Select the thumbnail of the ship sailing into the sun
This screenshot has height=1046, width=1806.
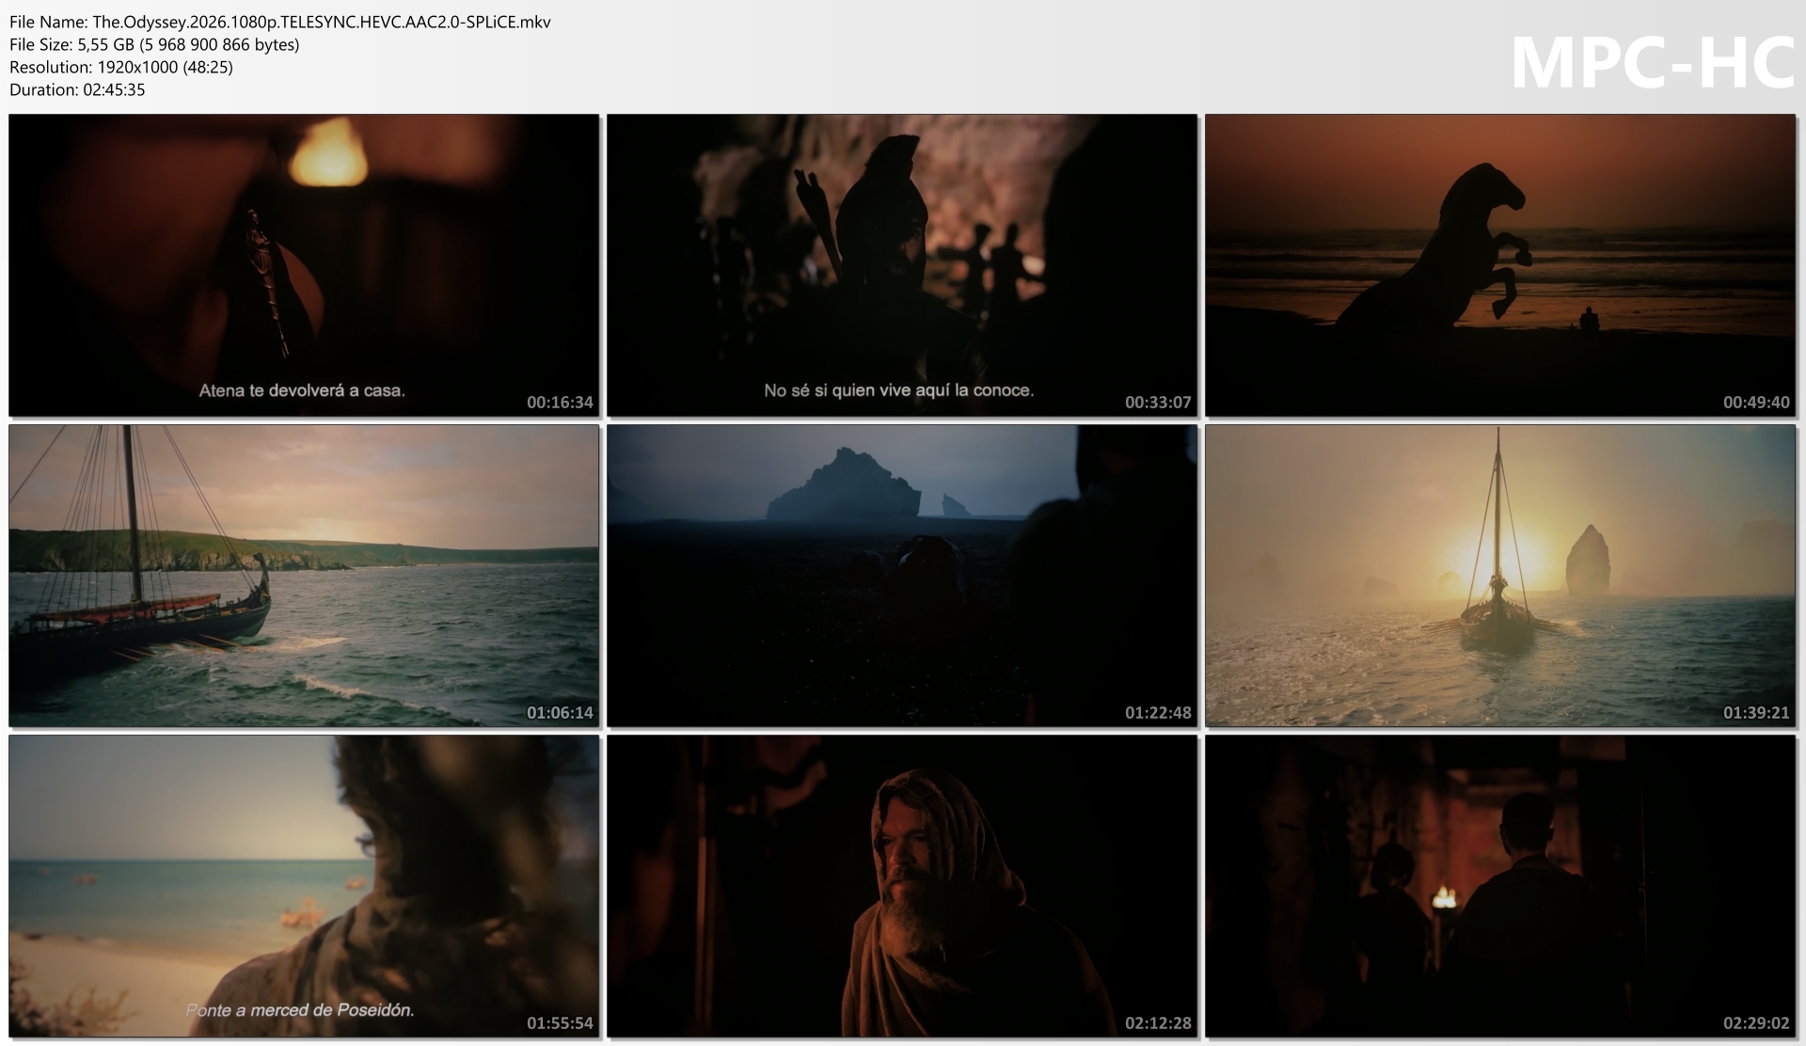1500,576
